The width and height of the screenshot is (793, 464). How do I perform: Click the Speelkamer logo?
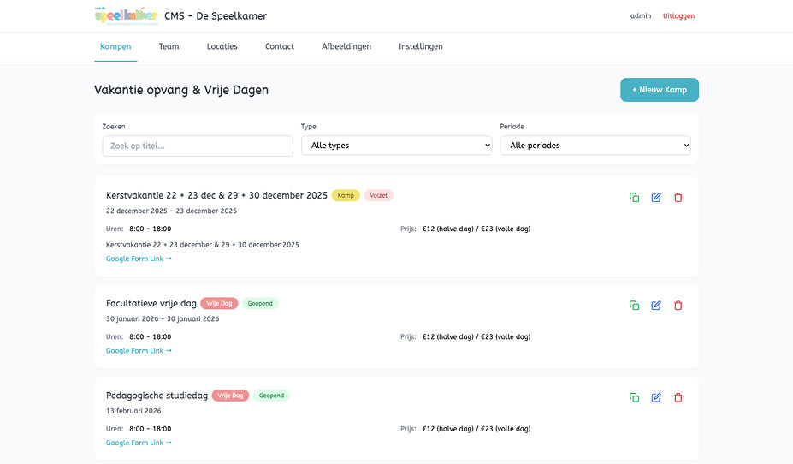[x=126, y=16]
